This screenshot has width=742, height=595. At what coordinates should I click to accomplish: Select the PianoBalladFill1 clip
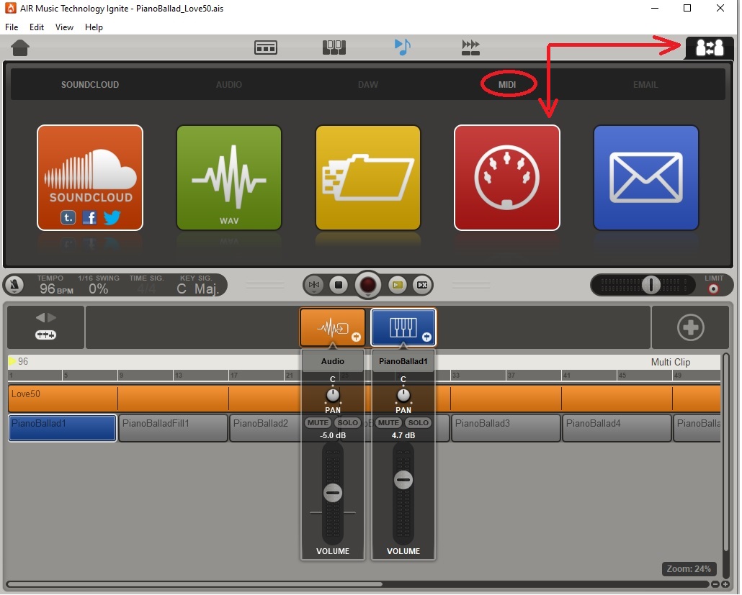pos(173,428)
